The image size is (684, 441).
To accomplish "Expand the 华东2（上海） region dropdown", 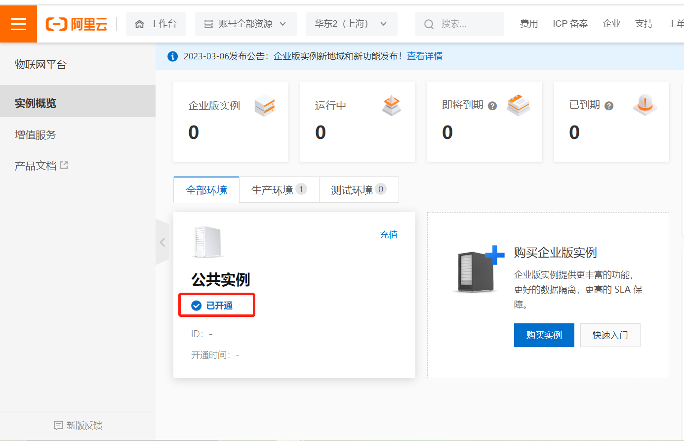I will (351, 24).
